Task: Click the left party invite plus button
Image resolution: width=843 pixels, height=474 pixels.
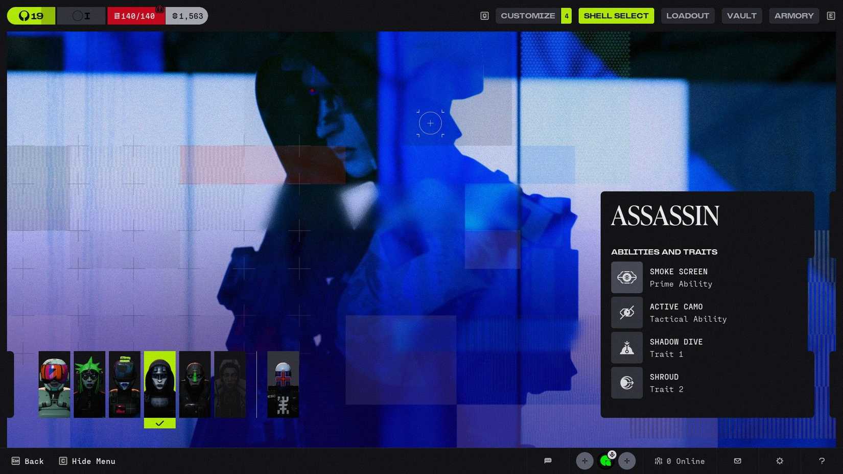Action: tap(584, 461)
